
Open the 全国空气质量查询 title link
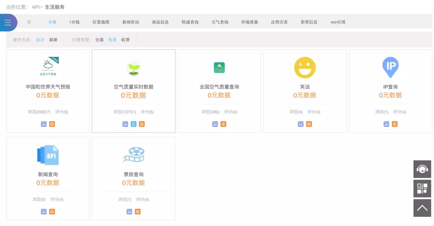[x=219, y=87]
